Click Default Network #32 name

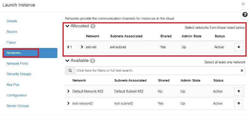tap(88, 92)
